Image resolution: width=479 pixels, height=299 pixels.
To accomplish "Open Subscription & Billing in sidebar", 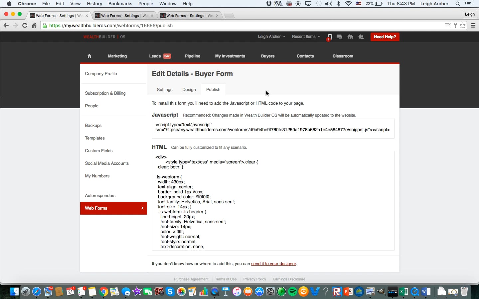I will tap(105, 93).
